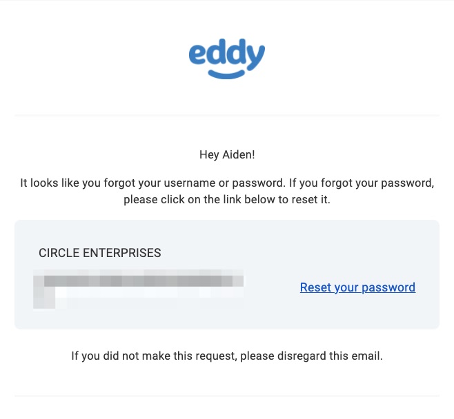Click the bottom divider line
Viewport: 454px width, 419px height.
[x=227, y=396]
